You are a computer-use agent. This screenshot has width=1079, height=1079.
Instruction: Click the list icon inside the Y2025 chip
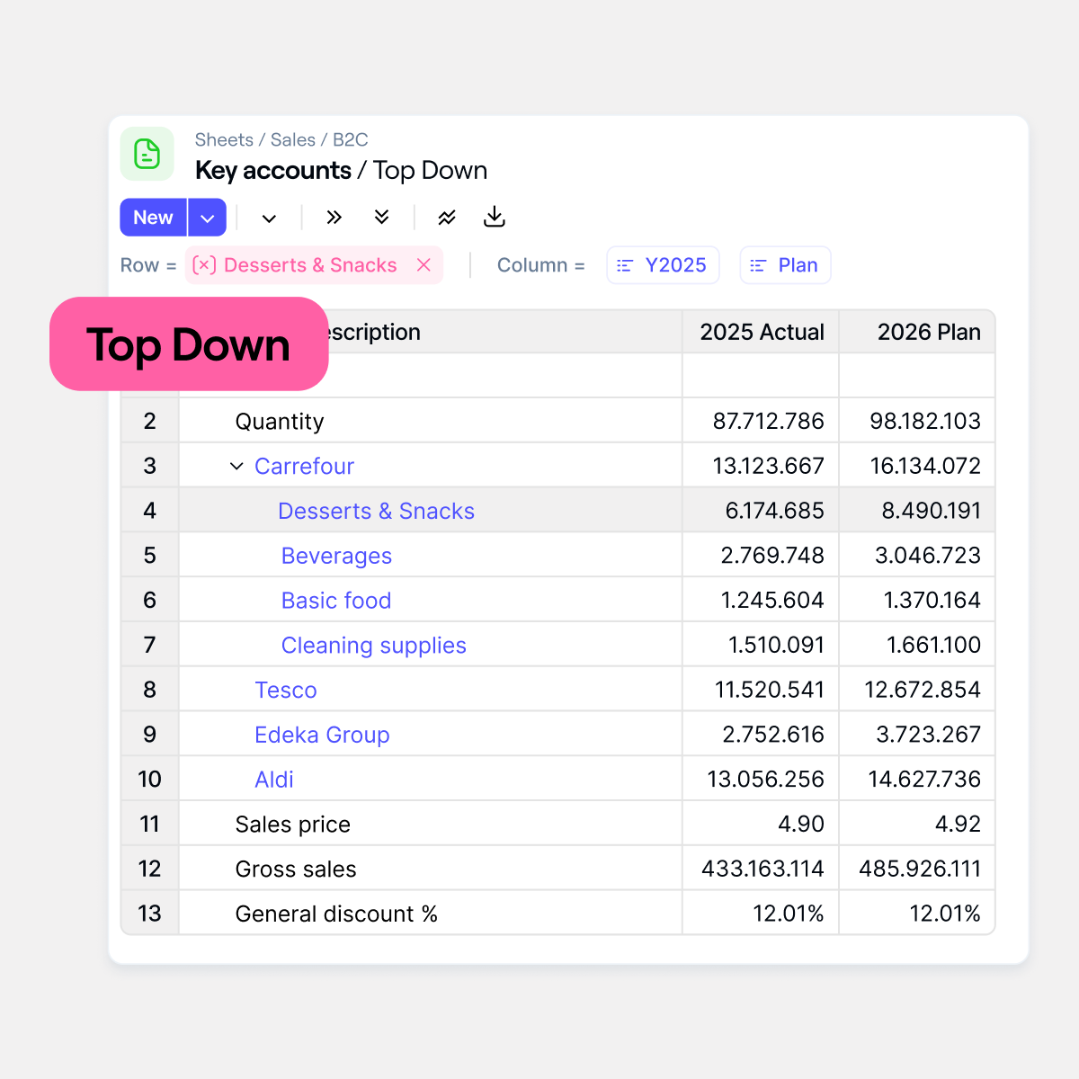625,265
